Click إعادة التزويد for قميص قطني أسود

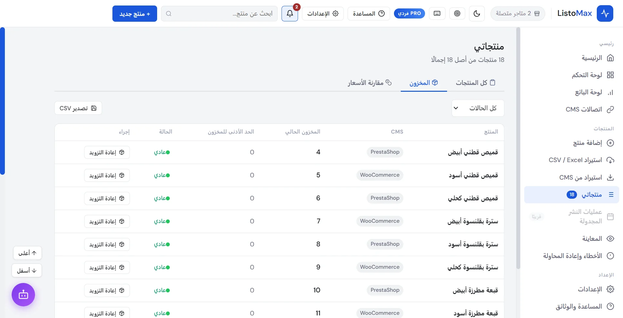107,175
